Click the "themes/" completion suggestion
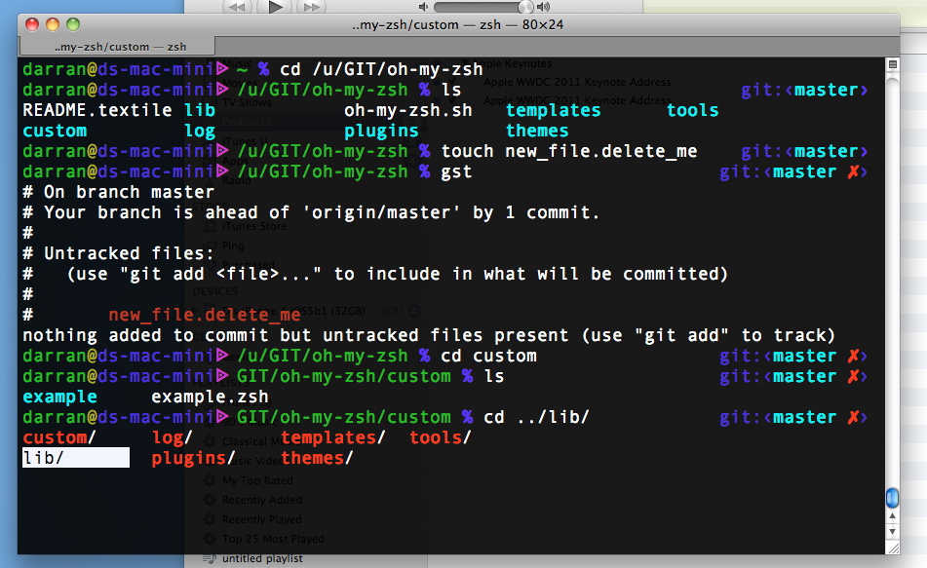 click(x=317, y=458)
